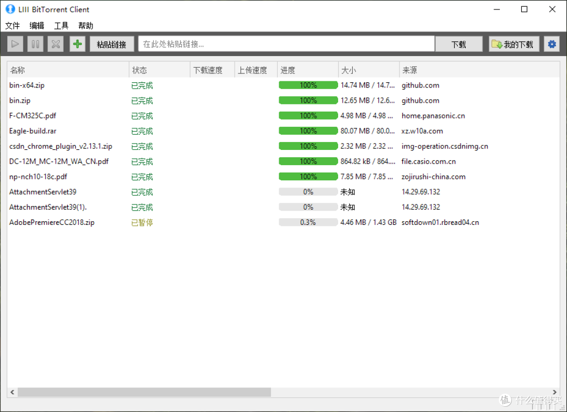Image resolution: width=567 pixels, height=412 pixels.
Task: Focus the paste link input field
Action: tap(286, 44)
